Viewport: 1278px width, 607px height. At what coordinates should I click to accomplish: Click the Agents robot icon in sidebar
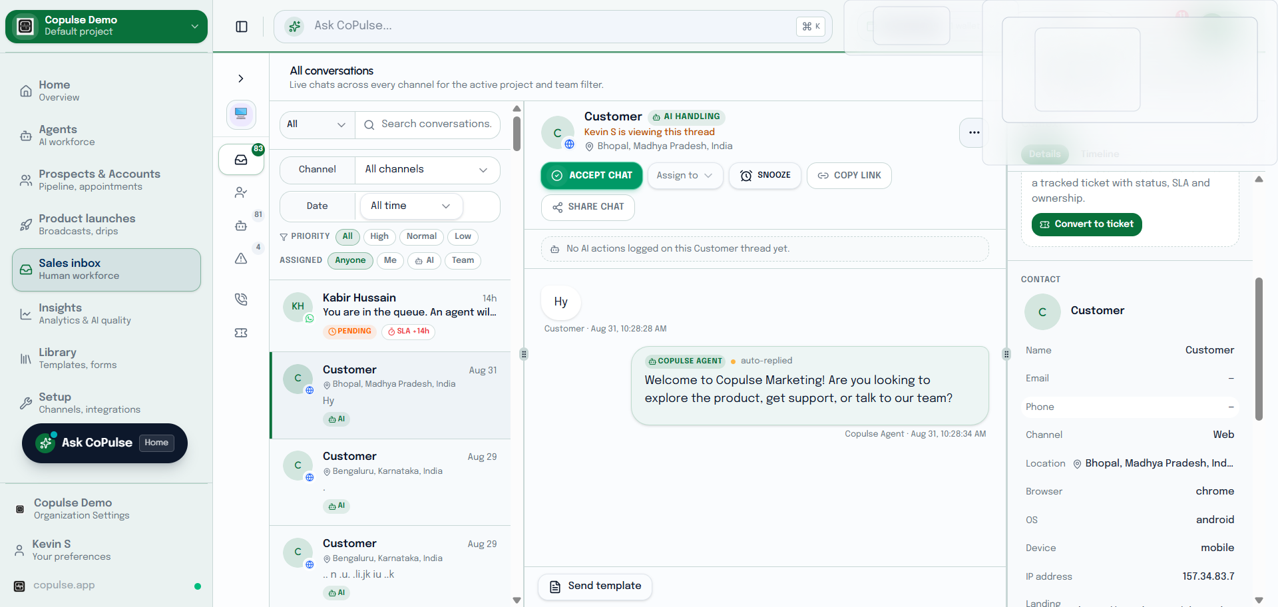pos(26,136)
